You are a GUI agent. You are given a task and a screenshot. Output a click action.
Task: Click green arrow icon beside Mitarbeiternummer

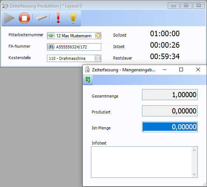(x=51, y=35)
